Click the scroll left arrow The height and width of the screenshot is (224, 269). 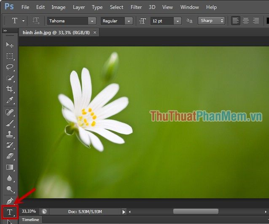coord(130,212)
